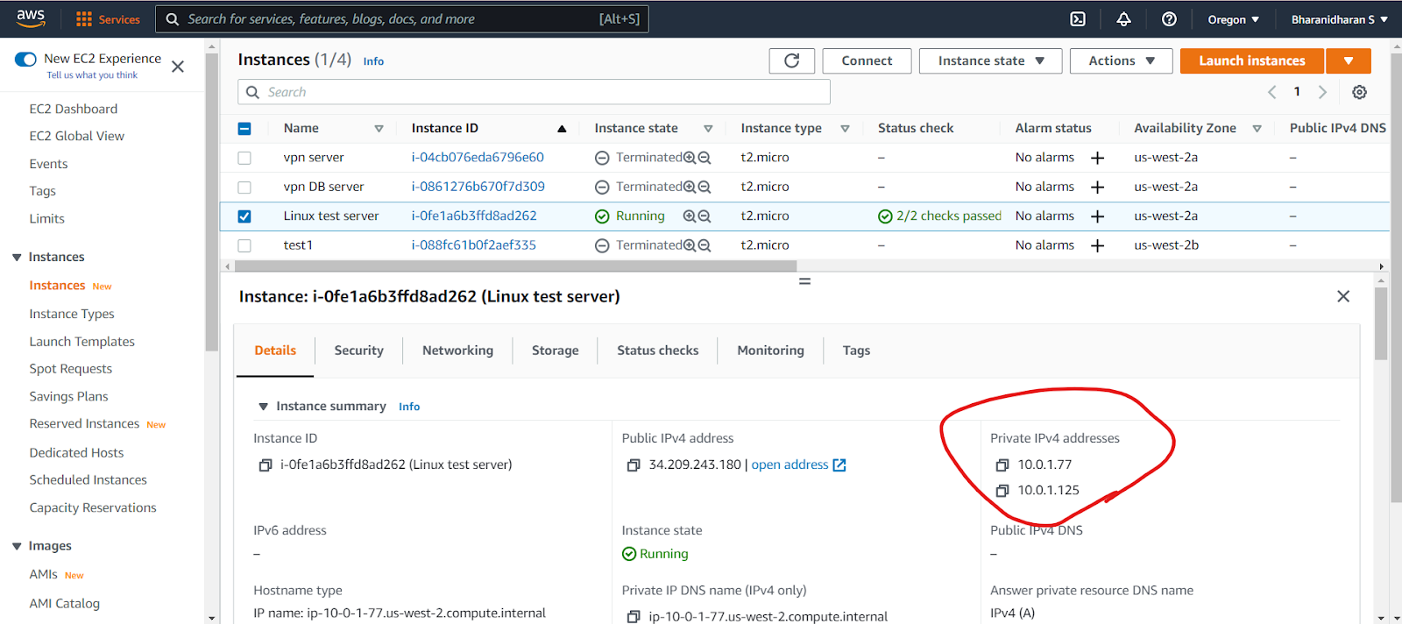This screenshot has width=1402, height=624.
Task: Add alarm for vpn server row
Action: (x=1097, y=158)
